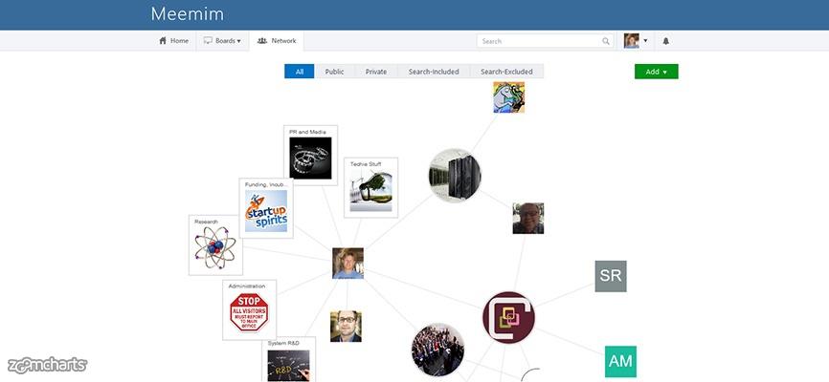Image resolution: width=829 pixels, height=382 pixels.
Task: Filter network by All
Action: pos(300,72)
